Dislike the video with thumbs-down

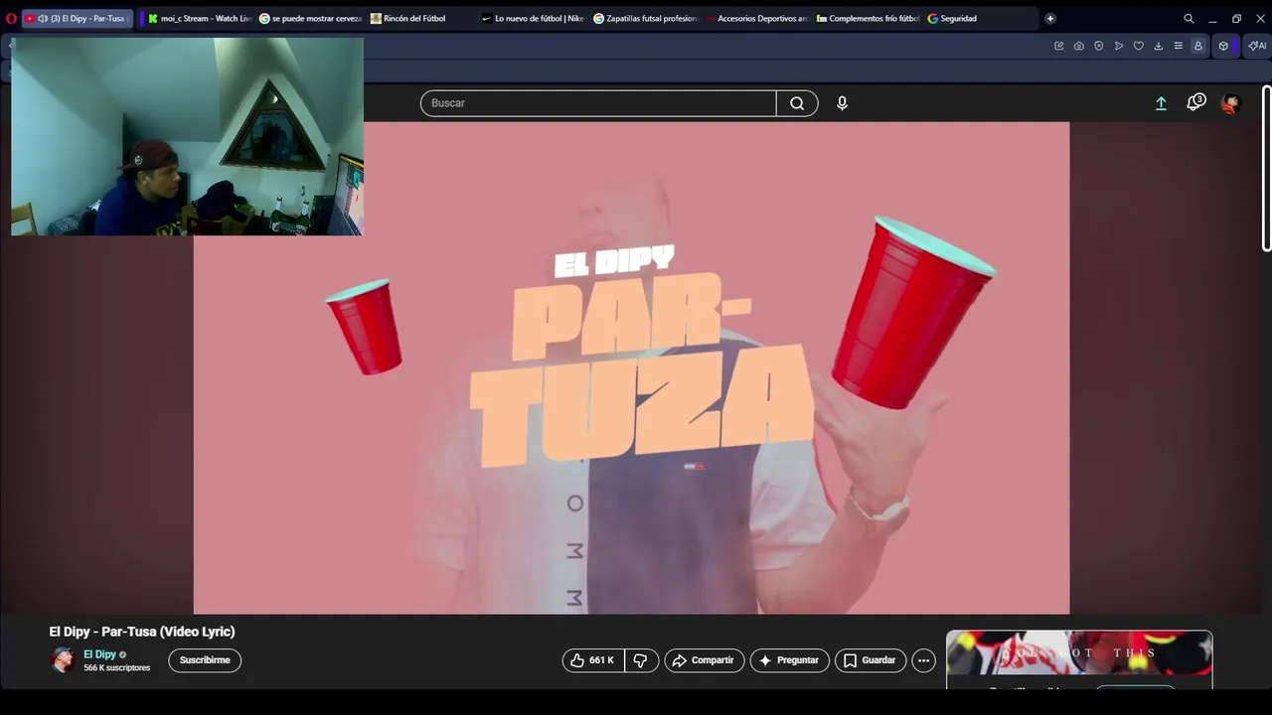click(x=641, y=660)
